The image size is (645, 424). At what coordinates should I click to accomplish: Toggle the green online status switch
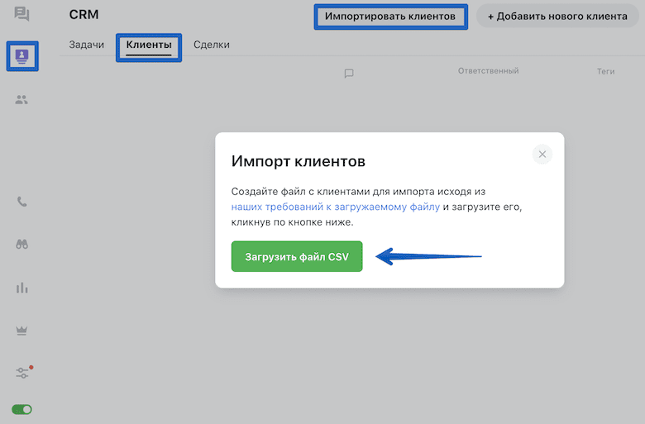pyautogui.click(x=21, y=409)
